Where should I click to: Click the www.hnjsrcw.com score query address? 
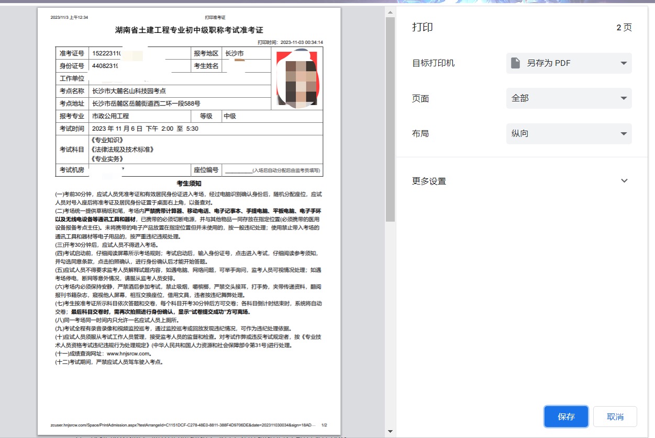tap(129, 353)
